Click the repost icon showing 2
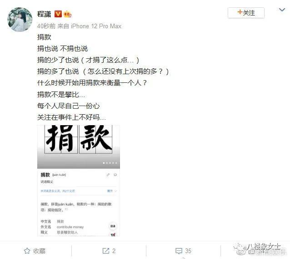Image resolution: width=290 pixels, height=259 pixels. (x=109, y=251)
